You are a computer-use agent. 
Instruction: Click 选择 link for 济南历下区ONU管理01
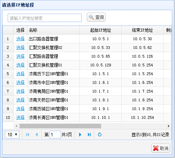click(20, 74)
